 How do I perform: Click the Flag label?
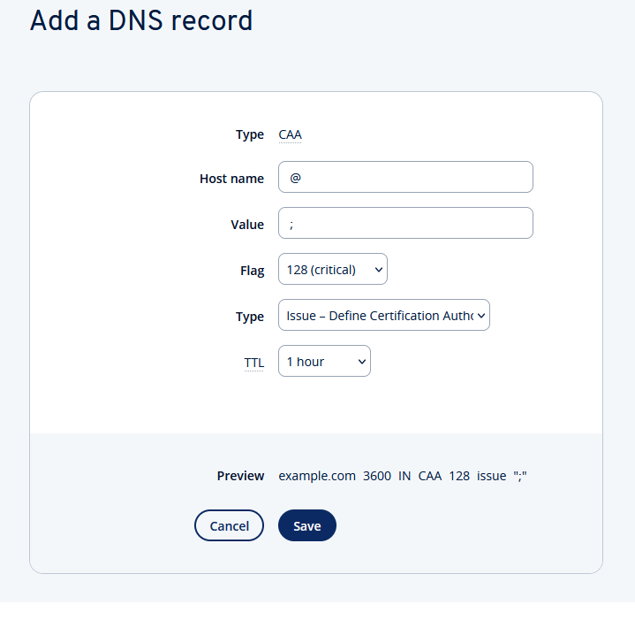coord(252,271)
